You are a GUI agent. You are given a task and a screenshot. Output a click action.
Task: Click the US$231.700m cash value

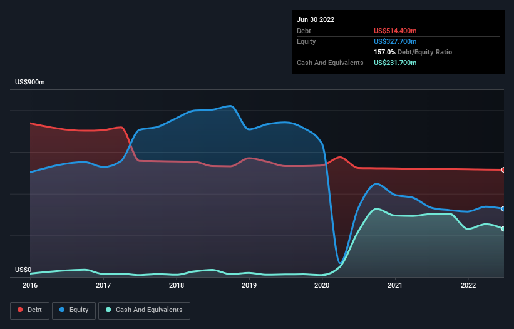[x=395, y=63]
